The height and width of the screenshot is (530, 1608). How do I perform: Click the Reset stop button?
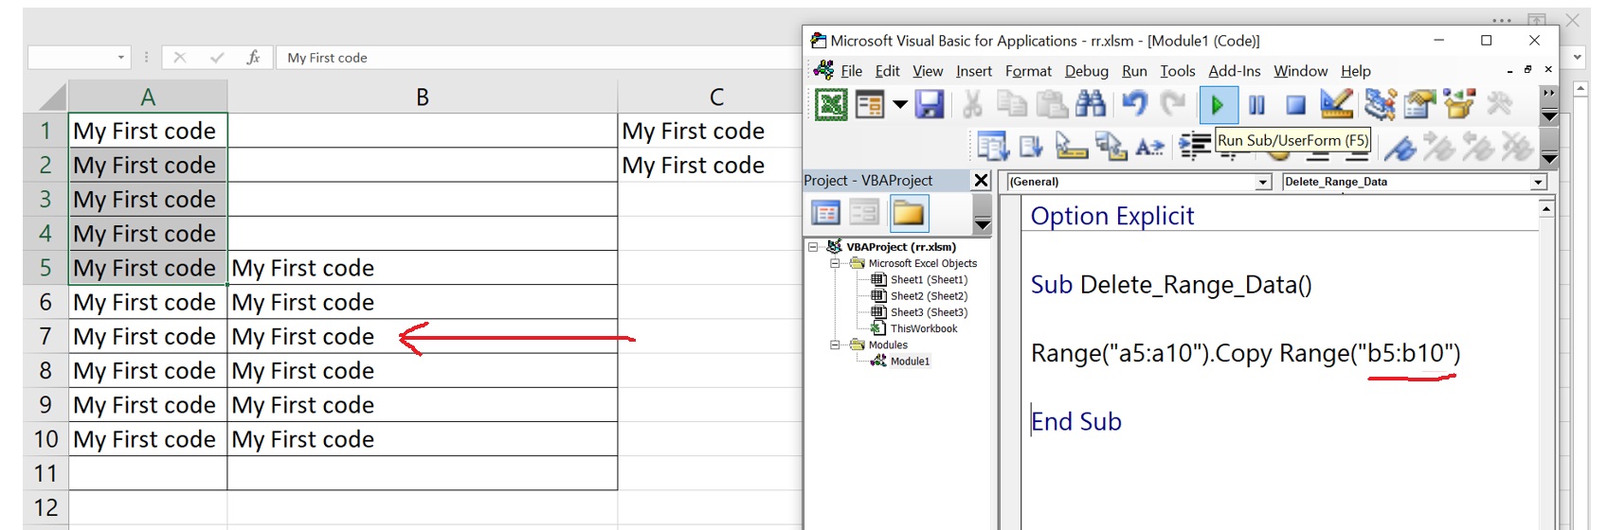(1295, 104)
